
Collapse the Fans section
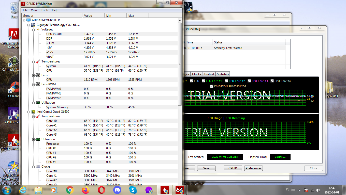point(33,75)
